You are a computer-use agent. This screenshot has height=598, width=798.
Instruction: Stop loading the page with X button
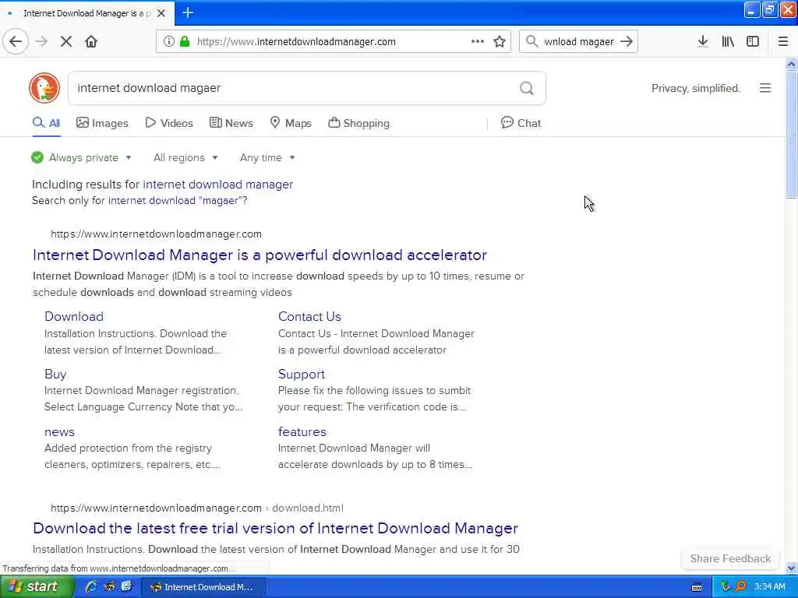[66, 42]
